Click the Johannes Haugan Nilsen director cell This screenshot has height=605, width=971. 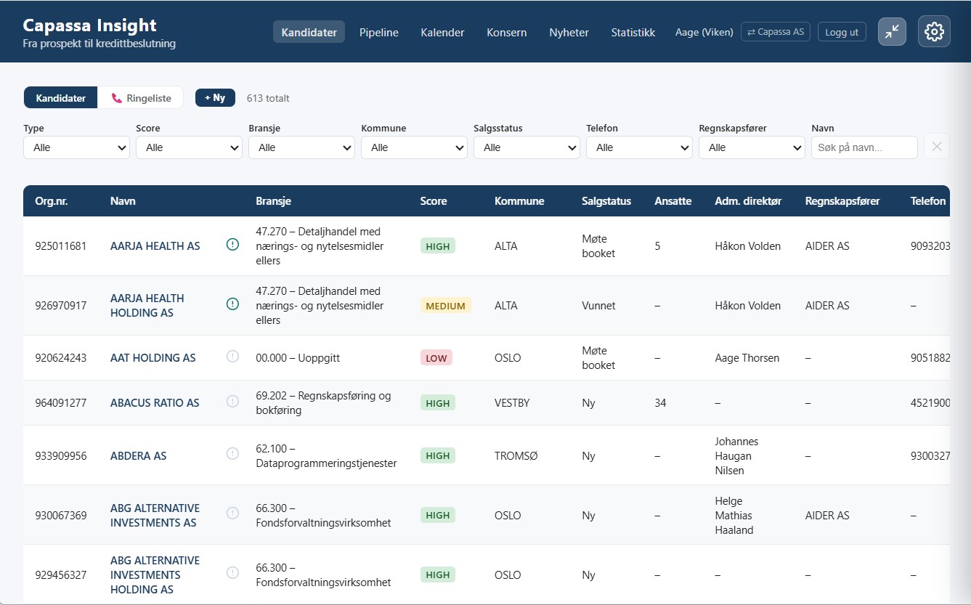pos(736,456)
